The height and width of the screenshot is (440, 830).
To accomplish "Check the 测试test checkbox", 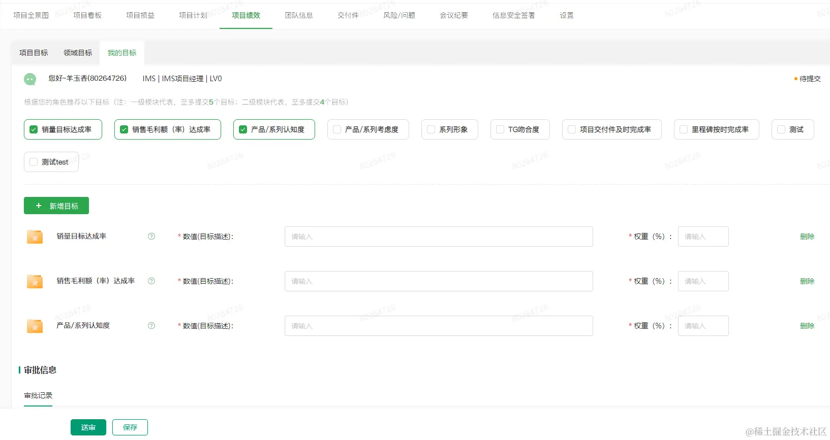I will pyautogui.click(x=34, y=162).
